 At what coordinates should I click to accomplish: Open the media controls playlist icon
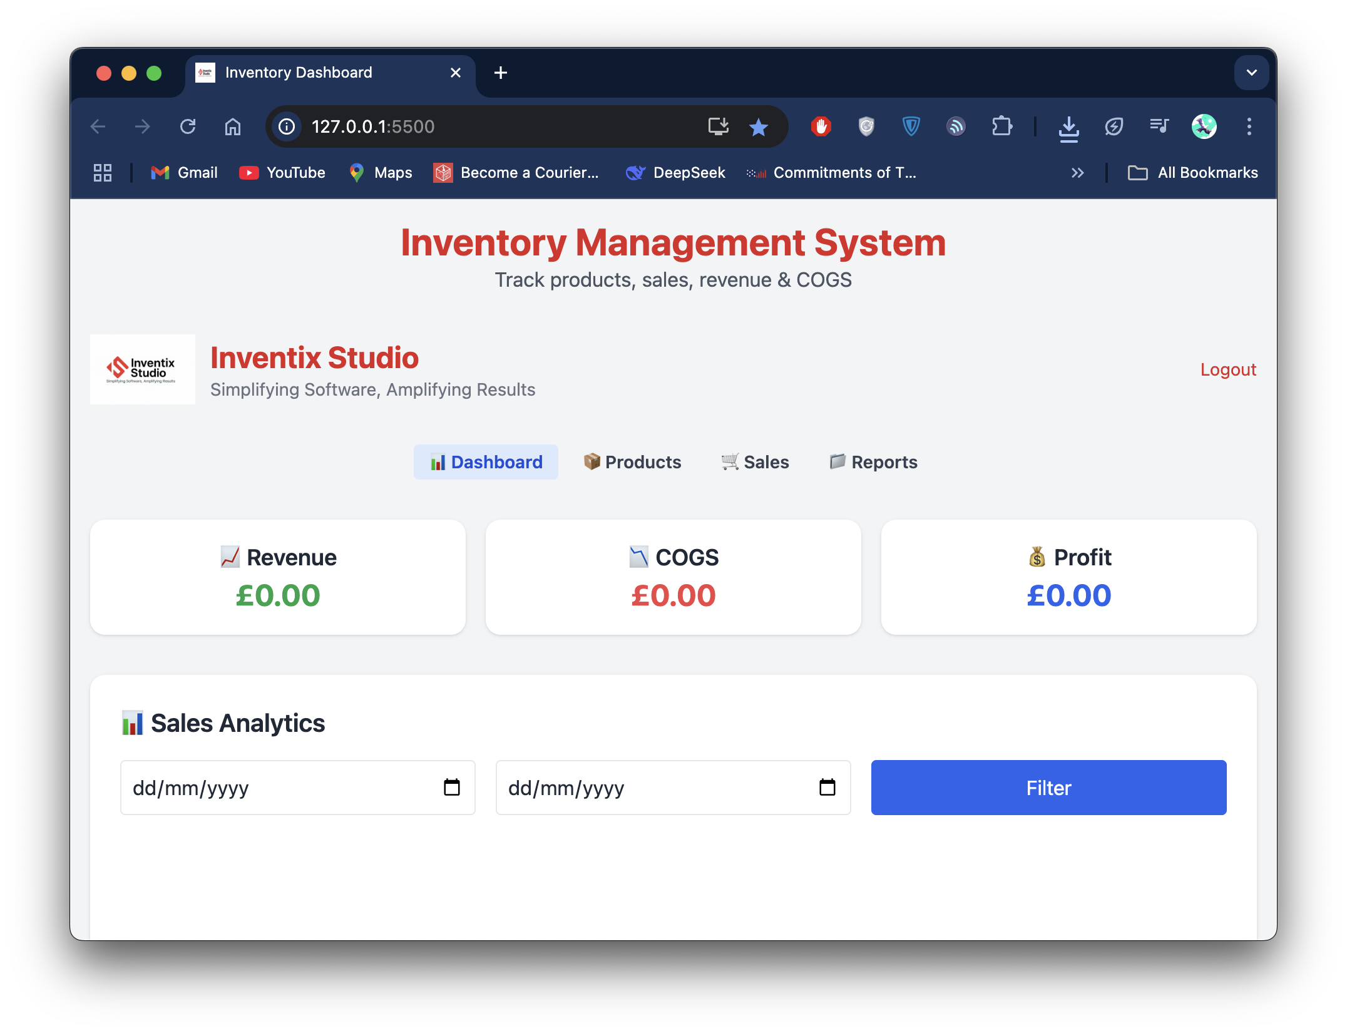click(x=1159, y=127)
